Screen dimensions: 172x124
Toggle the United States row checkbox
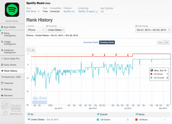click(29, 119)
